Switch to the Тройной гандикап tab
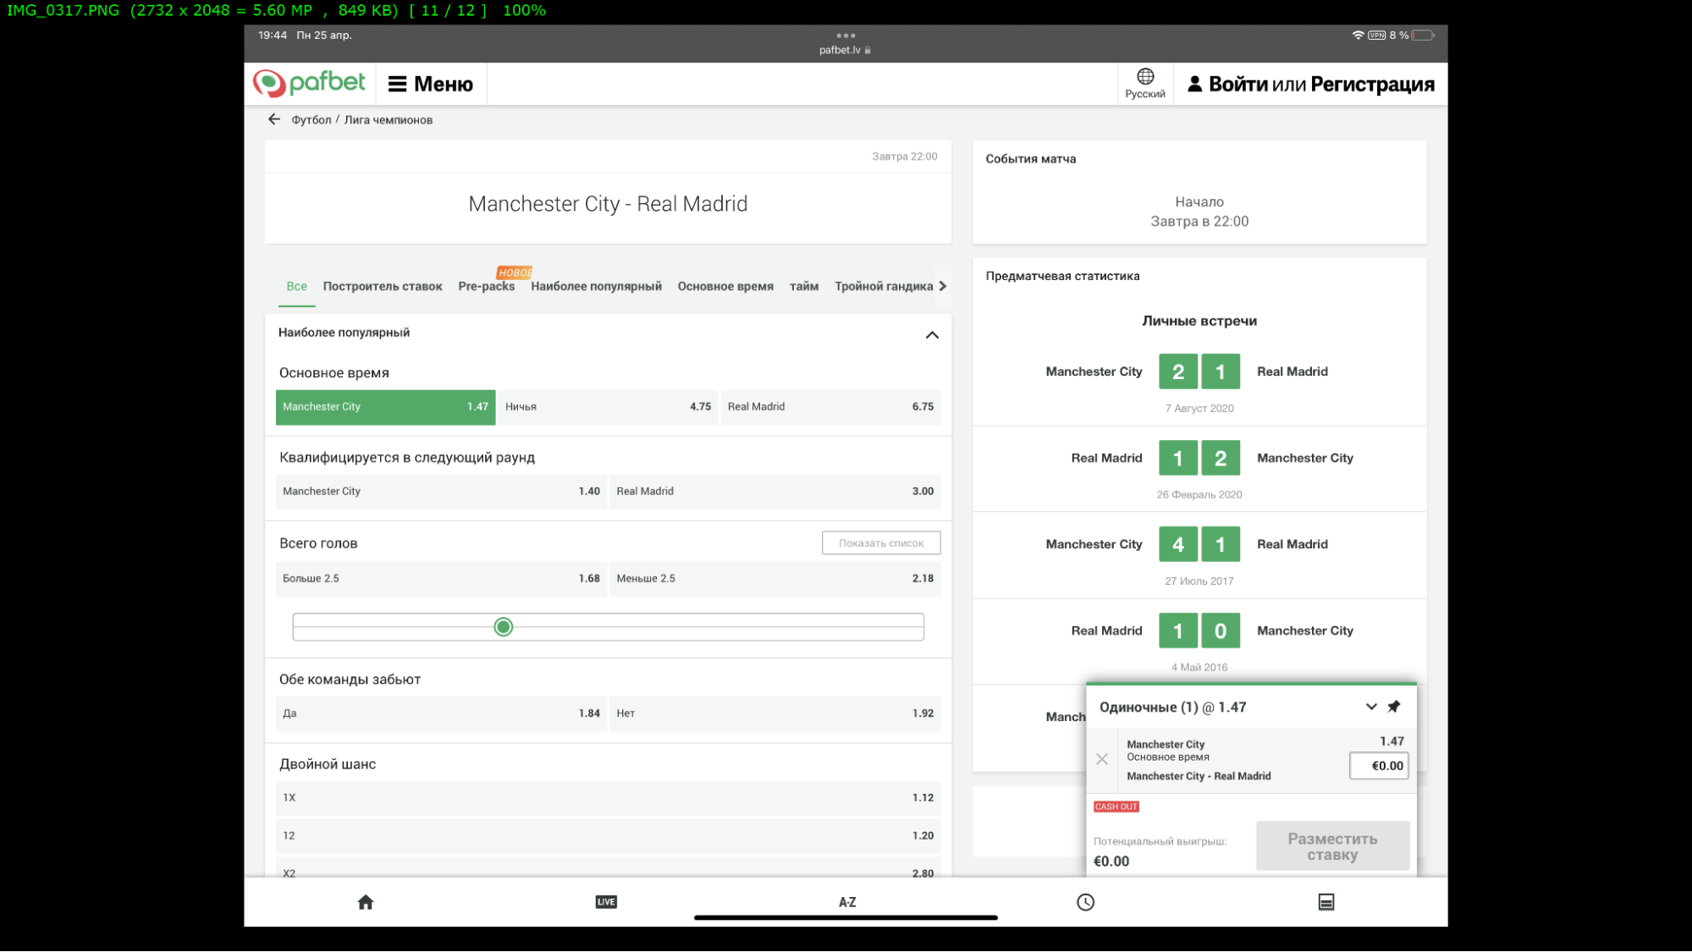This screenshot has height=952, width=1692. (884, 286)
